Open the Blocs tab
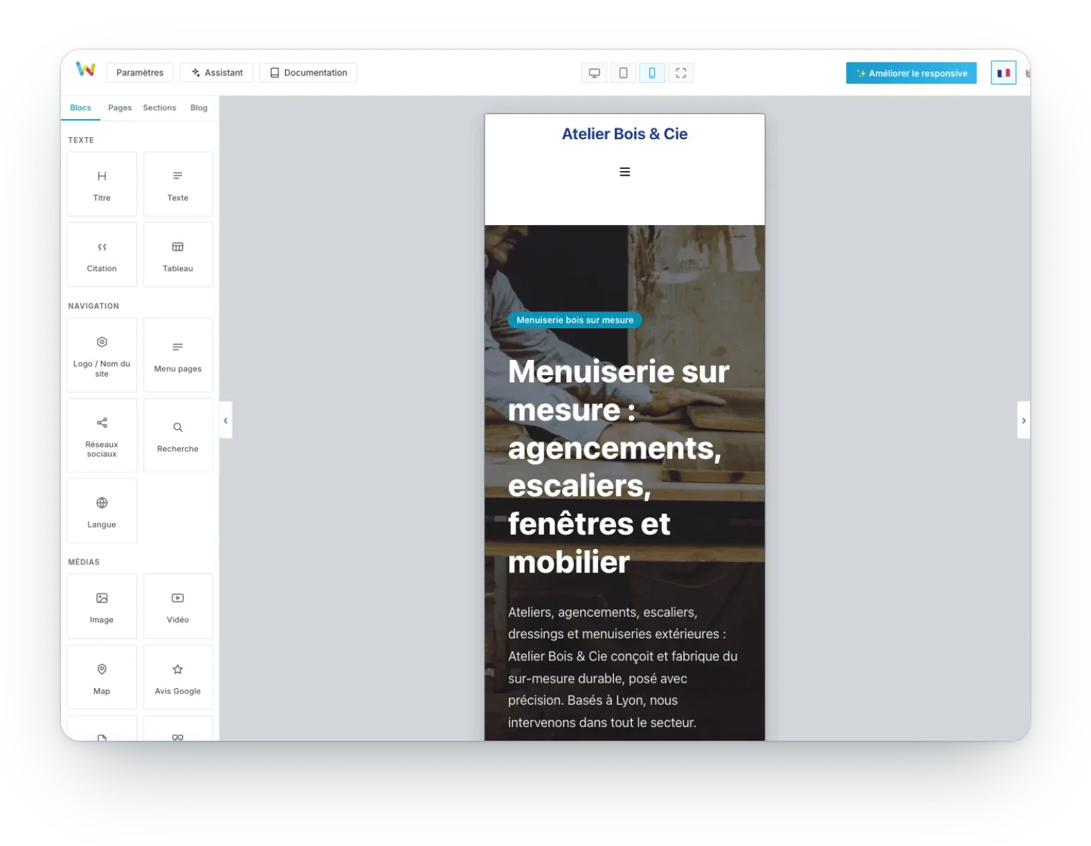The width and height of the screenshot is (1091, 846). tap(80, 108)
